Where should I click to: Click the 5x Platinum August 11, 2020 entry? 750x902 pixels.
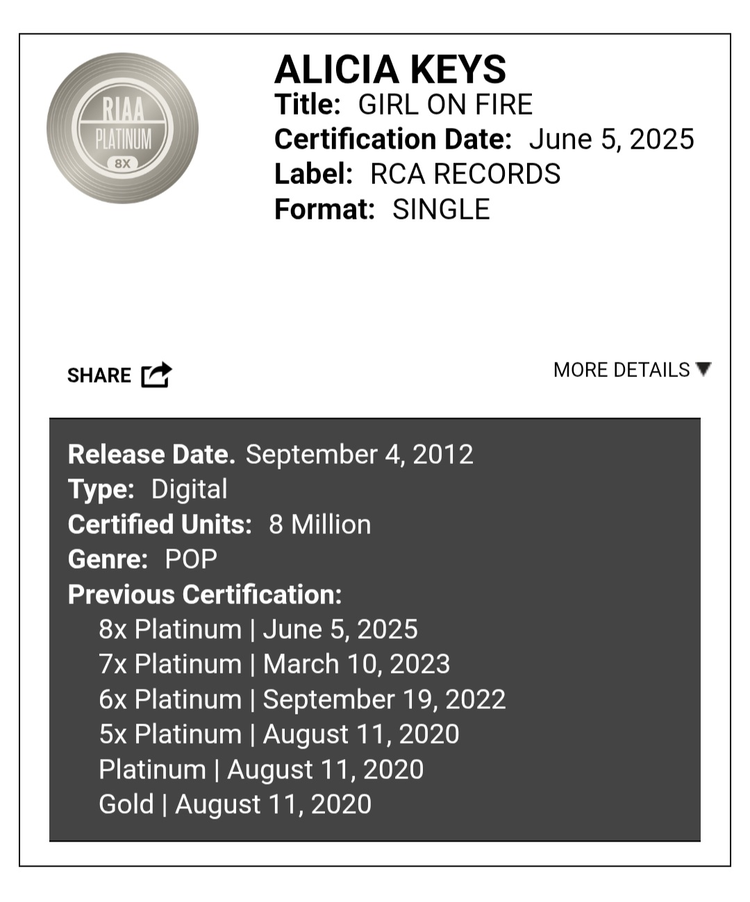point(279,735)
